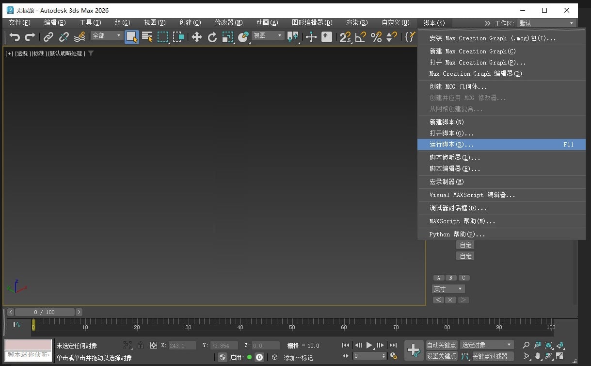This screenshot has width=591, height=366.
Task: Expand the hidden menus double-chevron
Action: [487, 23]
